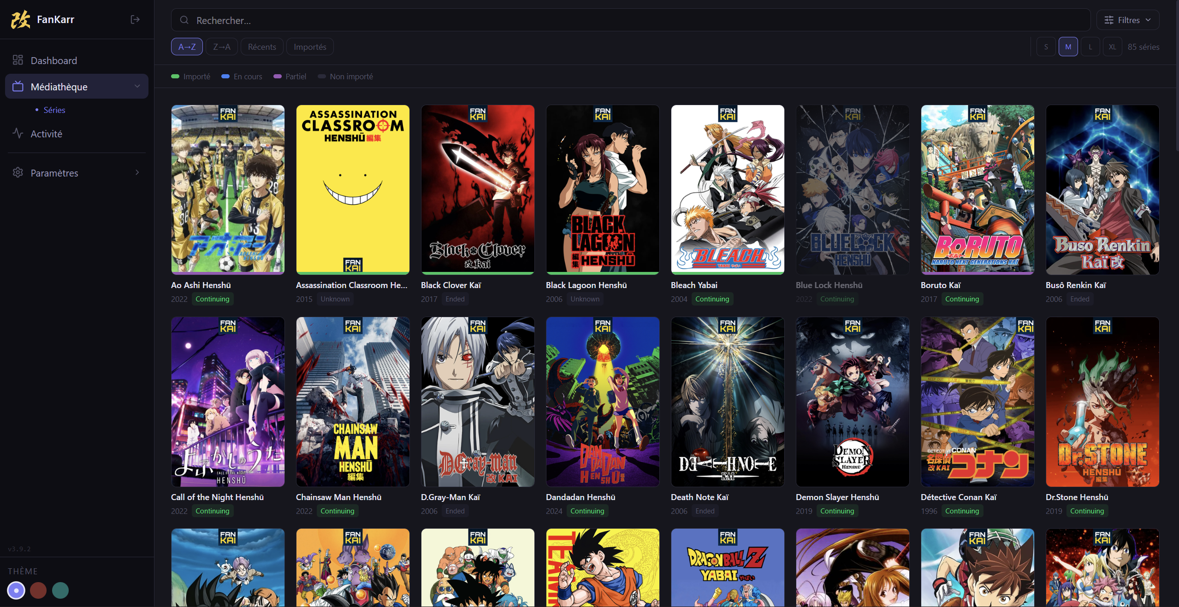Viewport: 1179px width, 607px height.
Task: Click the Filtres sliders icon
Action: (x=1109, y=20)
